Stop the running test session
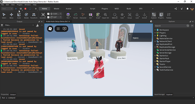The width and height of the screenshot is (195, 104). tap(25, 9)
